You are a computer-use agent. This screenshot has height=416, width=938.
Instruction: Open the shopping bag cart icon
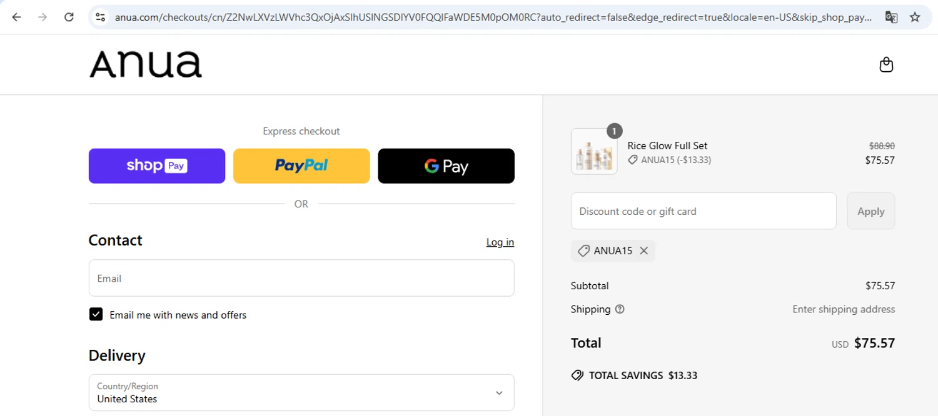(886, 64)
